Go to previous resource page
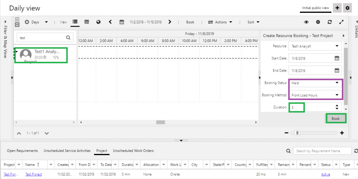Image resolution: width=358 pixels, height=179 pixels. click(x=19, y=133)
